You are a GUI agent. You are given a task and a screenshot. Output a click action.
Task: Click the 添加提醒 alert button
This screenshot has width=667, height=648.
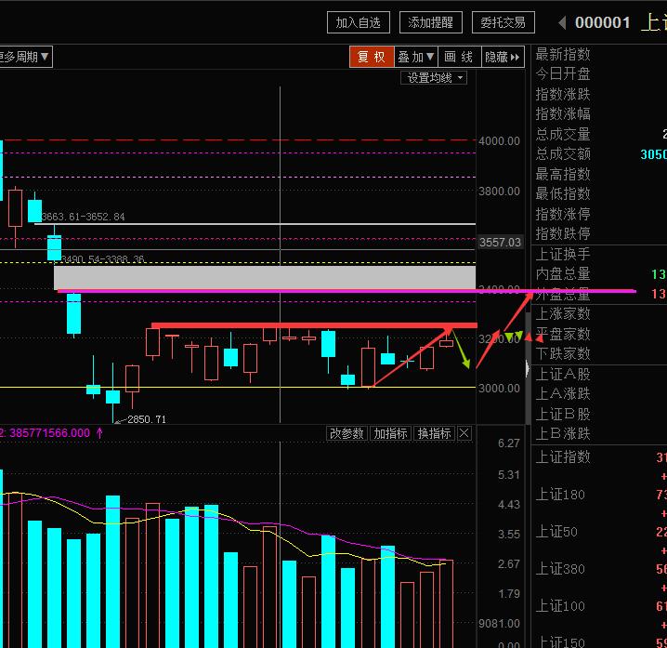click(x=430, y=22)
